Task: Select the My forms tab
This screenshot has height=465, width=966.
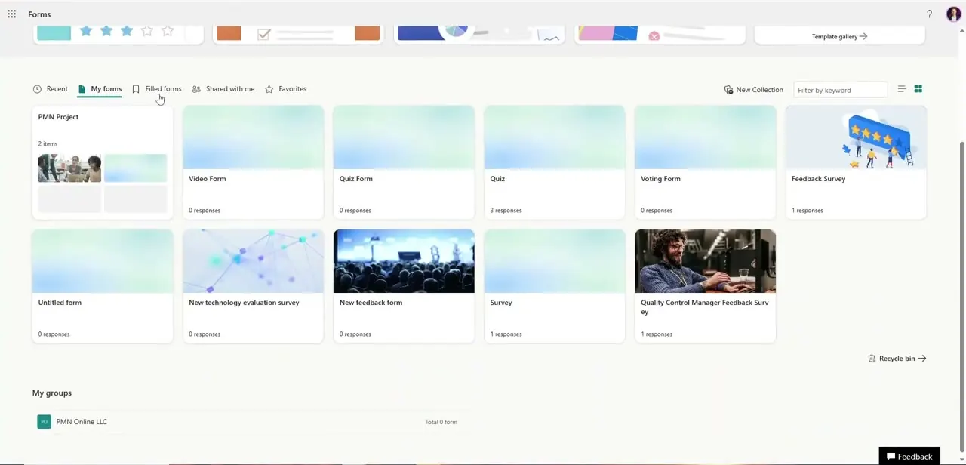Action: click(100, 89)
